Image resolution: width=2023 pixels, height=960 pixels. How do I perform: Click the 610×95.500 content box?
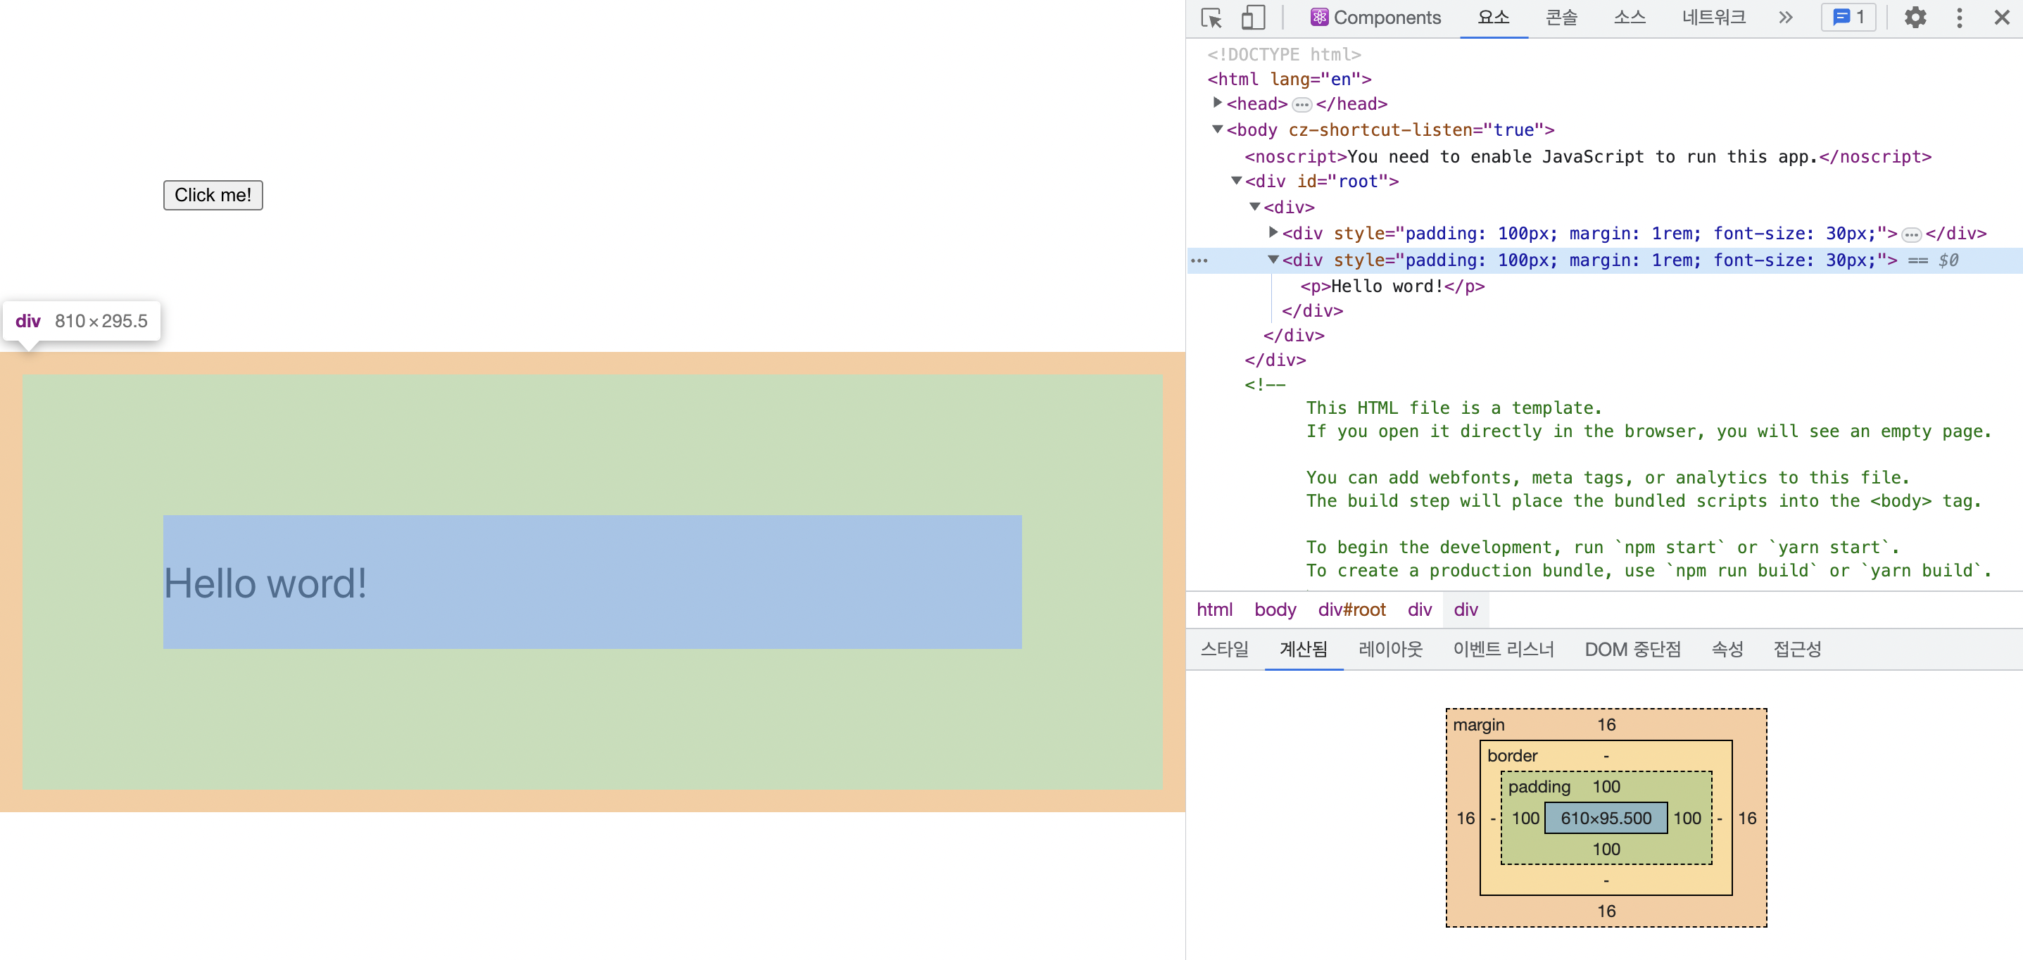pyautogui.click(x=1605, y=817)
